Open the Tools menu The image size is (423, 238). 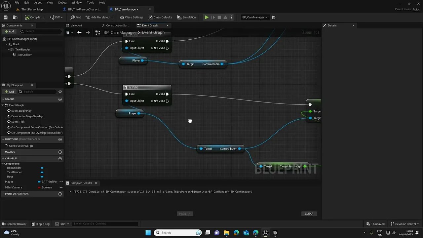tap(90, 3)
